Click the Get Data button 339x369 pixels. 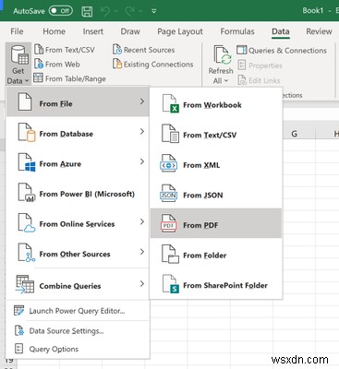pyautogui.click(x=18, y=65)
